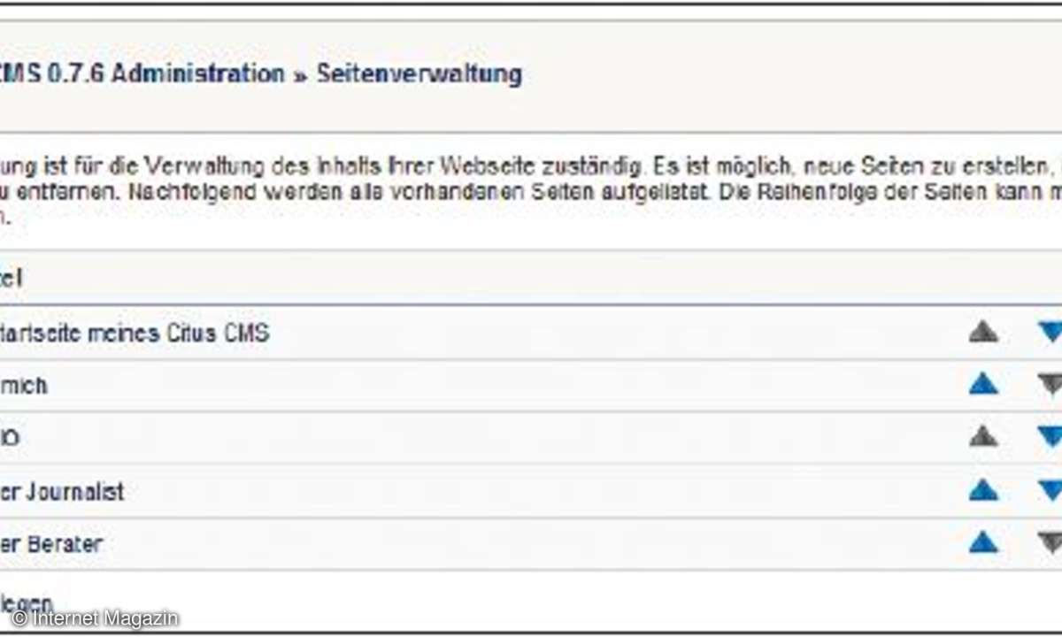
Task: Move the 'mich' page up with its blue arrow
Action: pyautogui.click(x=983, y=385)
